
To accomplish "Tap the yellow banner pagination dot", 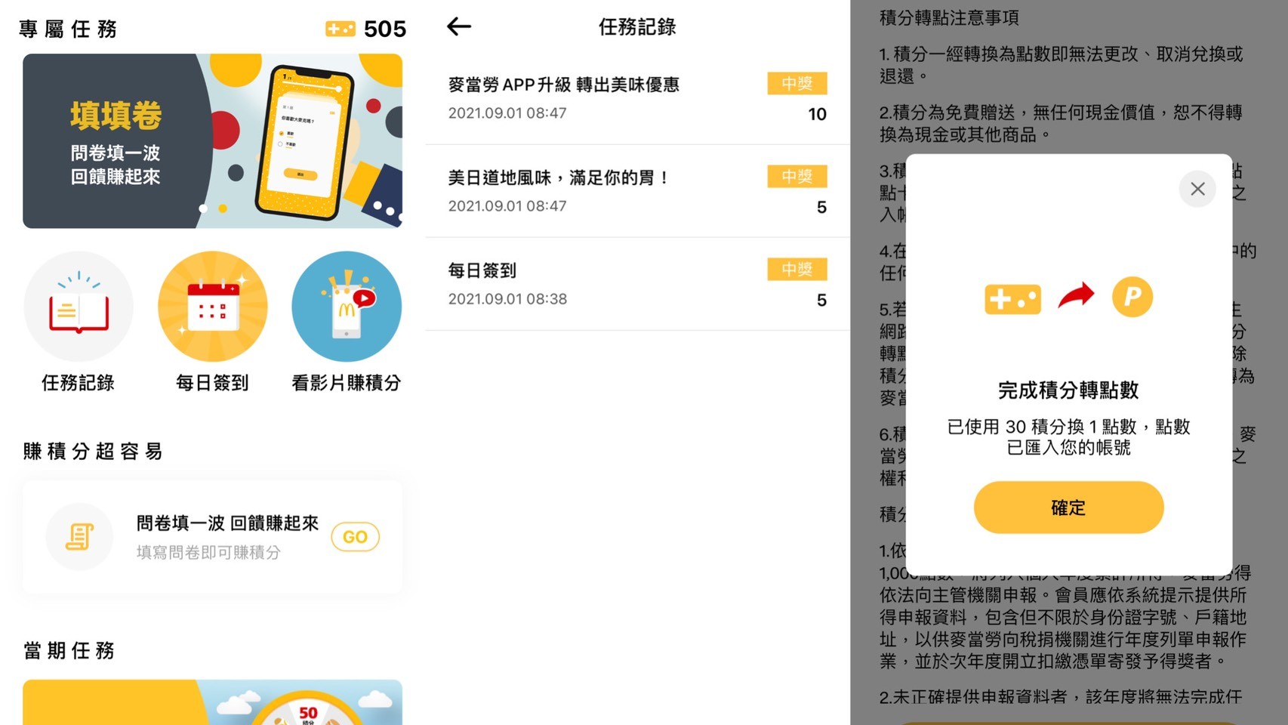I will coord(223,208).
